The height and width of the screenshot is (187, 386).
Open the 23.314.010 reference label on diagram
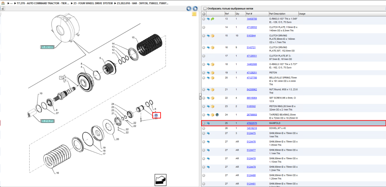[x=47, y=121]
